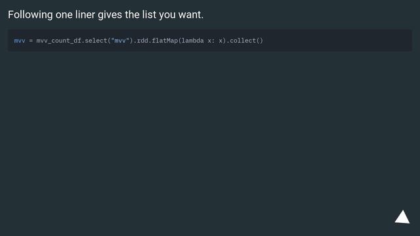Screen dimensions: 420x236
Task: Click the collect() call at line end
Action: pyautogui.click(x=247, y=41)
